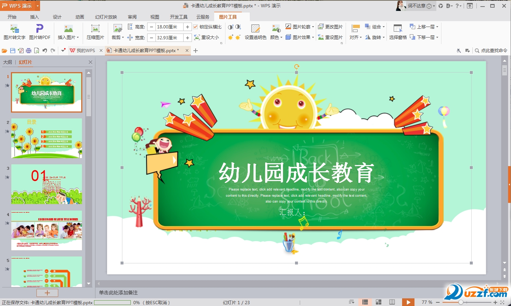Open the Send Backward (下移一层) dropdown

tap(424, 37)
